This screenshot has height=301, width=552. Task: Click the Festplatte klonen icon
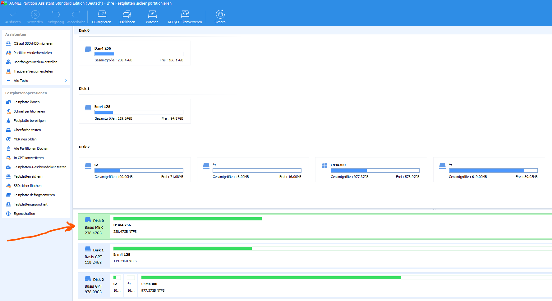pos(8,102)
